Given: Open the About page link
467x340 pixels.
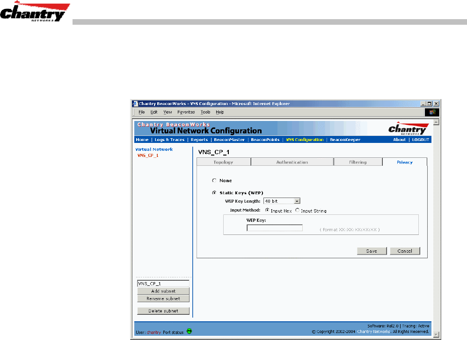Looking at the screenshot, I should [400, 140].
